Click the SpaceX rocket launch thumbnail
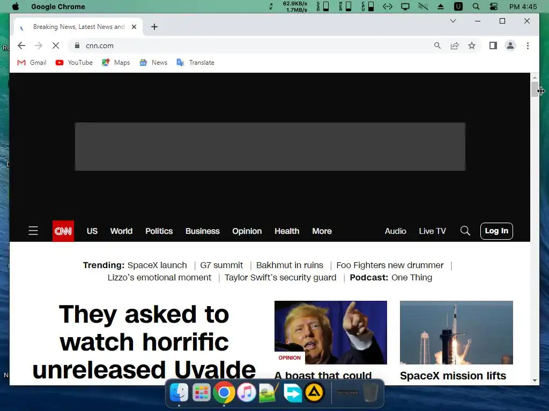The image size is (549, 411). [x=456, y=332]
